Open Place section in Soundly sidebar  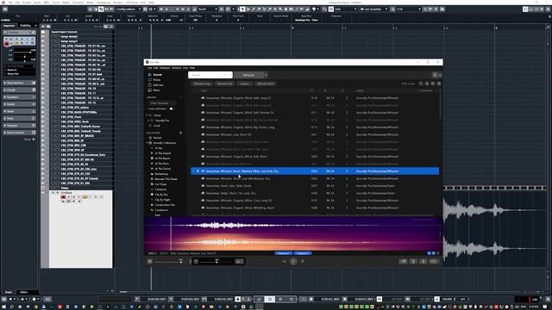tap(154, 90)
